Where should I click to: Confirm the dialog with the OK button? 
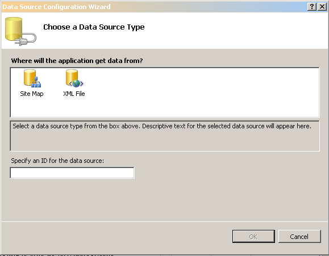click(253, 237)
